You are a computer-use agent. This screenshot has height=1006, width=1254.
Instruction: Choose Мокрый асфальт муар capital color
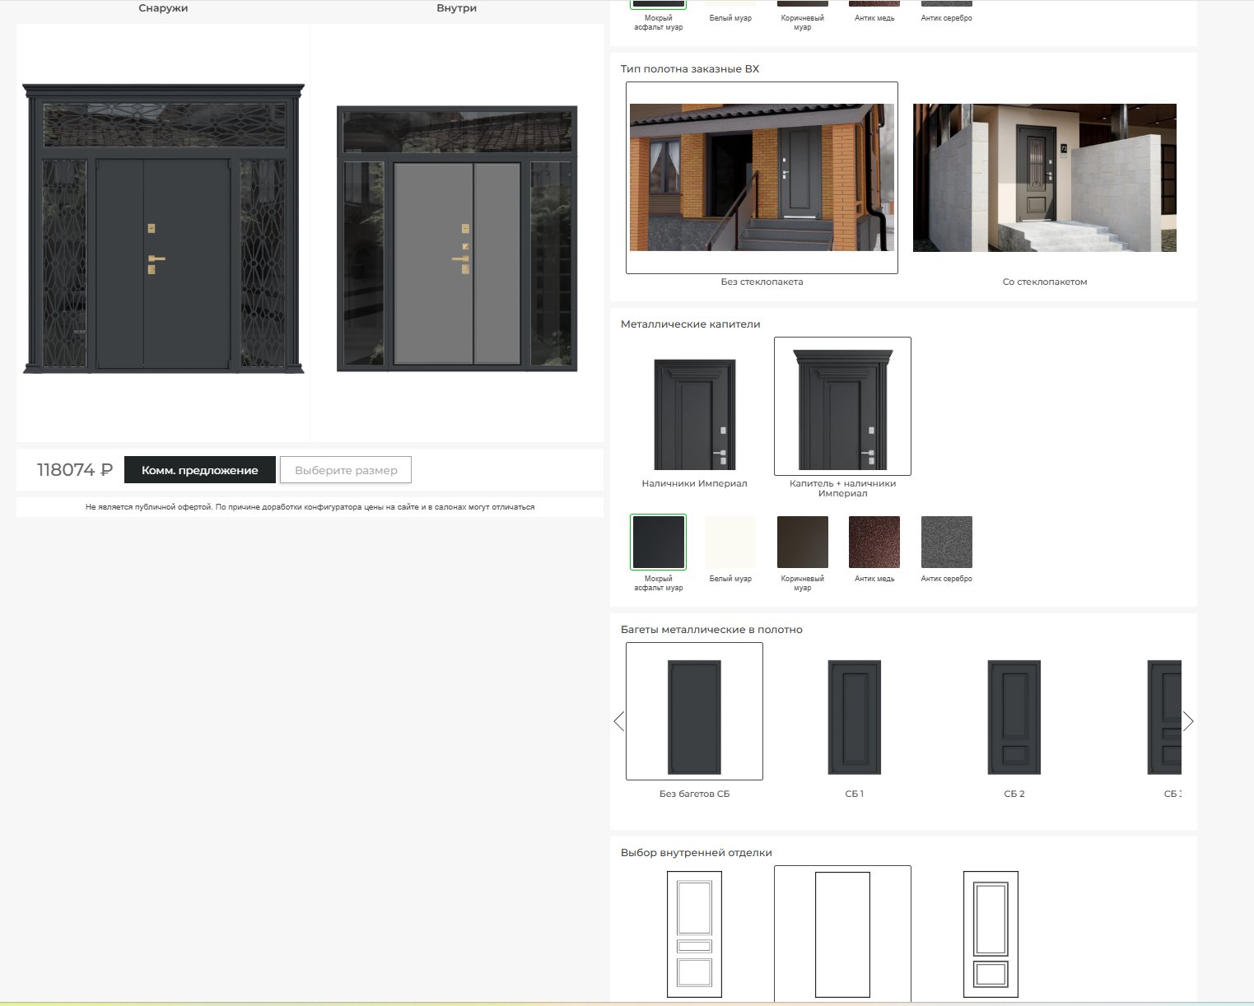[658, 542]
